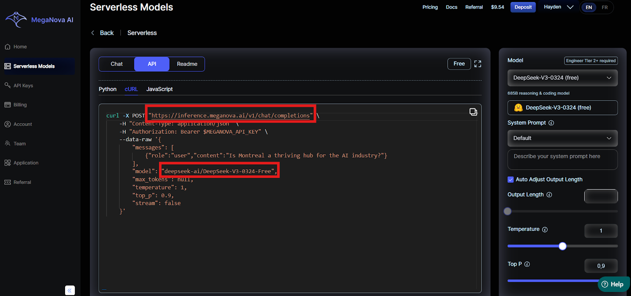
Task: Click the Temperature info icon
Action: pos(545,229)
